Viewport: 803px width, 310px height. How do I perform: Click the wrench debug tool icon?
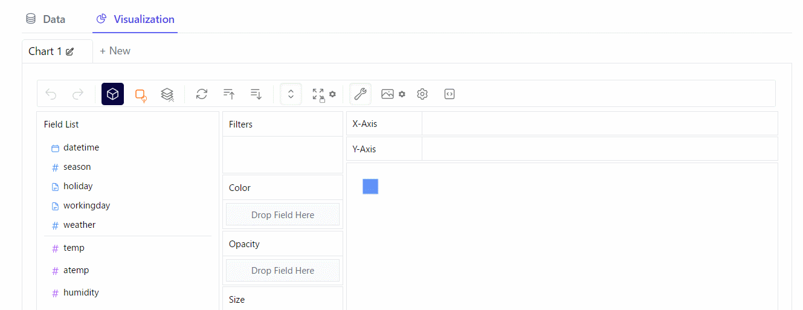pyautogui.click(x=360, y=94)
